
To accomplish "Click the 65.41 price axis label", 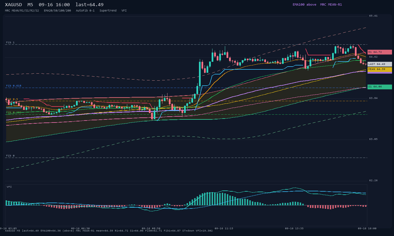I will tap(373, 16).
